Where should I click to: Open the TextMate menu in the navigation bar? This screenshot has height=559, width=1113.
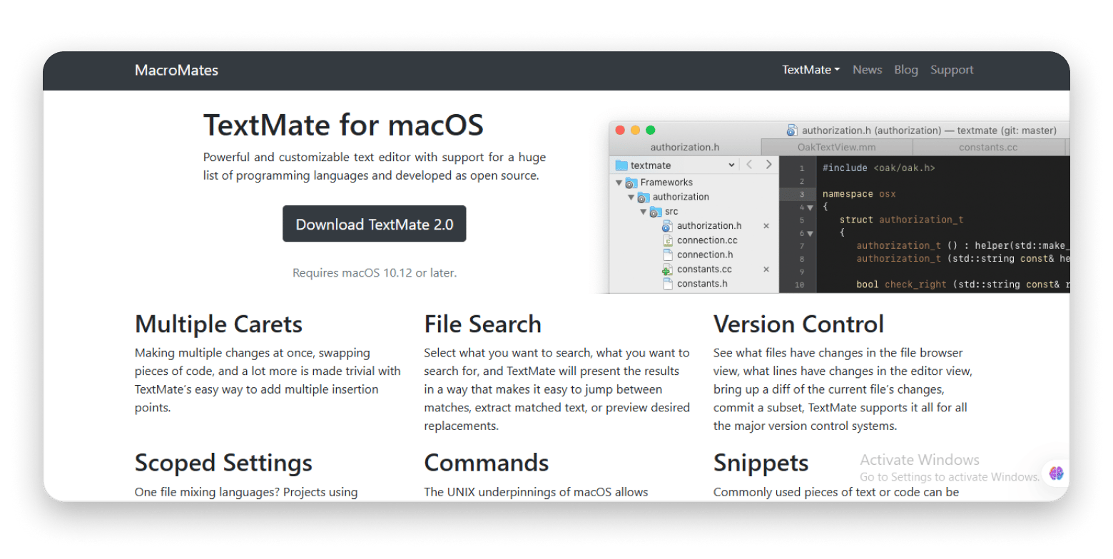coord(810,69)
